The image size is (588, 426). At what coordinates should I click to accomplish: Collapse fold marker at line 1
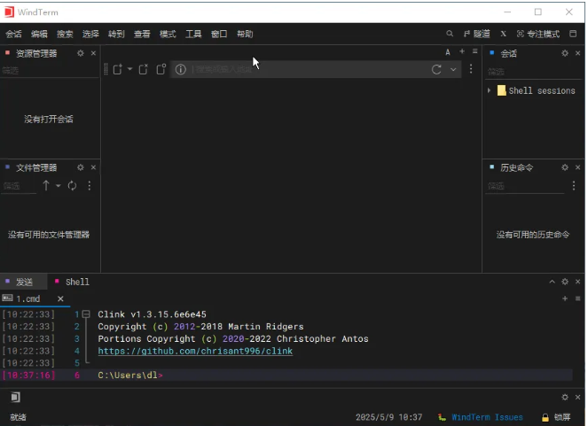(x=86, y=314)
